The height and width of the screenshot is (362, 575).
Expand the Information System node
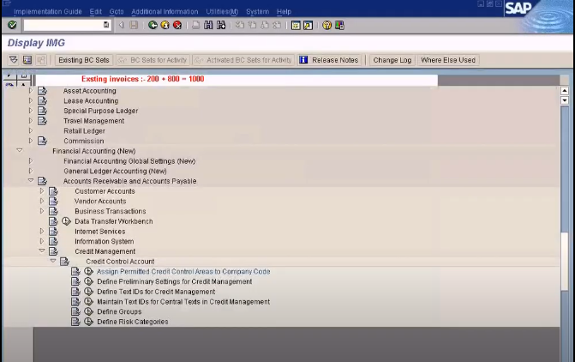(x=41, y=241)
